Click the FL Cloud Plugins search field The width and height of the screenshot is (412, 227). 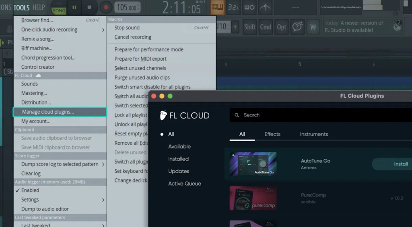pyautogui.click(x=321, y=115)
